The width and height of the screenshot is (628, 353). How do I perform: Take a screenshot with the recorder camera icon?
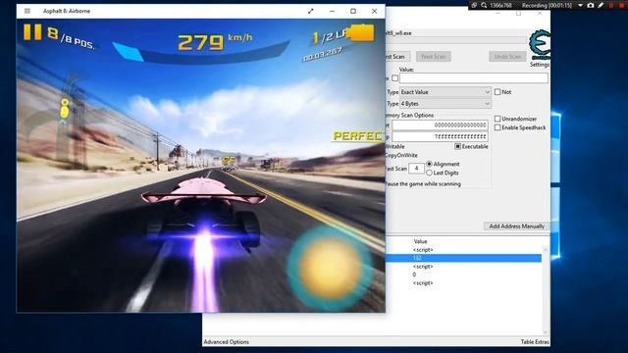coord(591,5)
